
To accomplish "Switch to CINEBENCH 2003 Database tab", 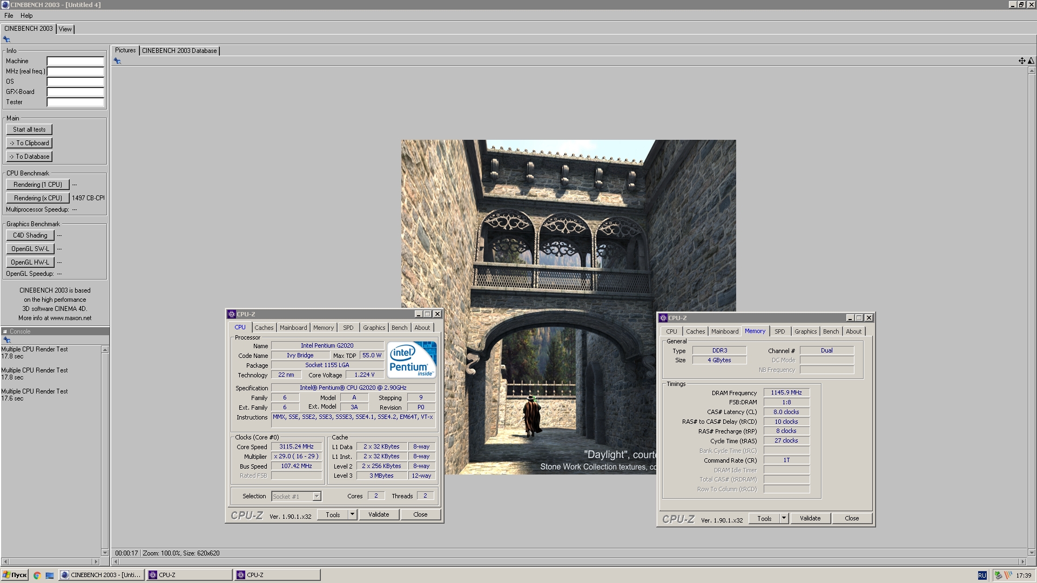I will click(179, 51).
